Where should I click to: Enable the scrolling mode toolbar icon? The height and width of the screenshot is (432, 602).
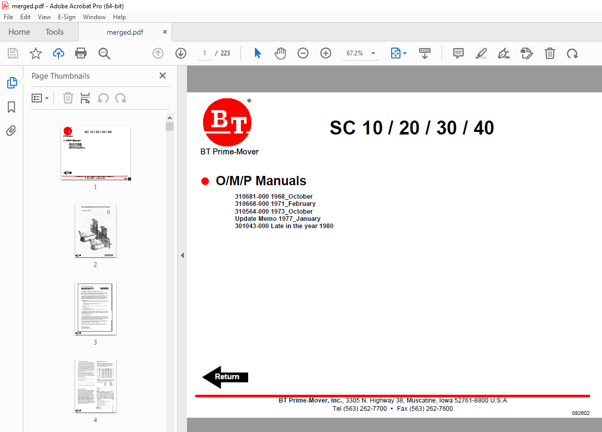(x=425, y=53)
